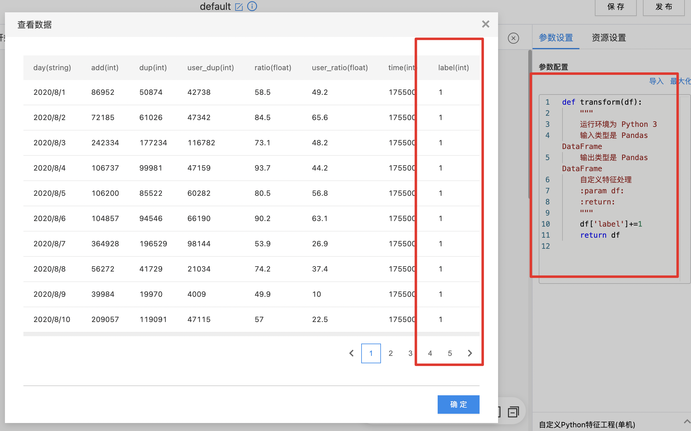
Task: Click the 导入 link
Action: [x=656, y=81]
